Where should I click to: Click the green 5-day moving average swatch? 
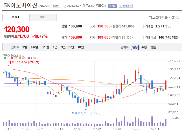[5, 58]
